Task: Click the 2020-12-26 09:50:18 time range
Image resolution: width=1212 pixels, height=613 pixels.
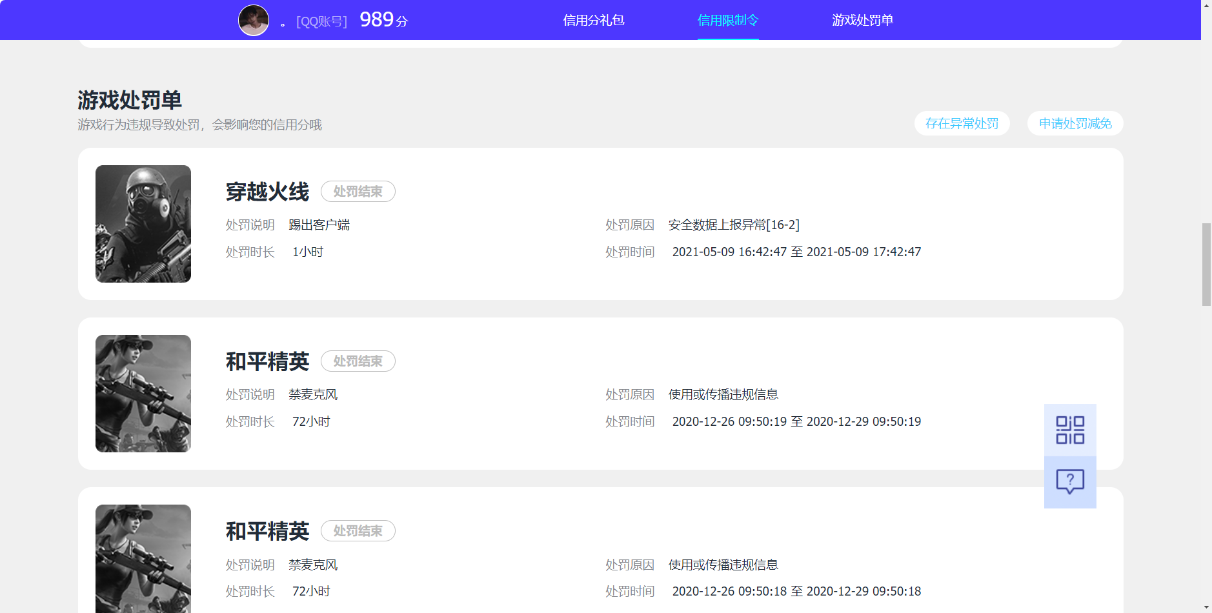Action: coord(796,591)
